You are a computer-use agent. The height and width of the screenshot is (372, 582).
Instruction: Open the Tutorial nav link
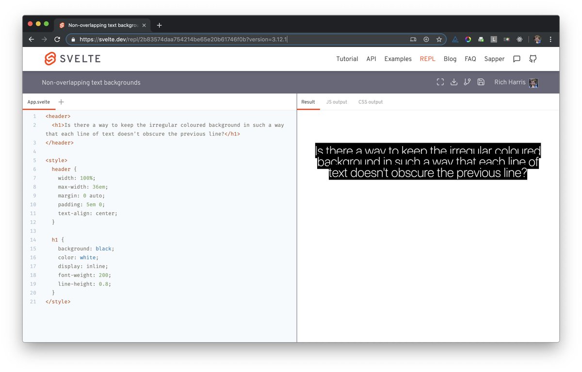coord(347,59)
